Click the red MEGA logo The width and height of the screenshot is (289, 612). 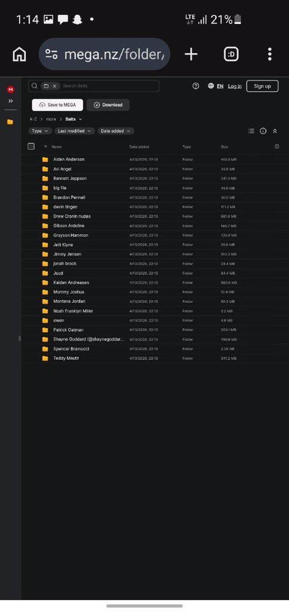(11, 90)
